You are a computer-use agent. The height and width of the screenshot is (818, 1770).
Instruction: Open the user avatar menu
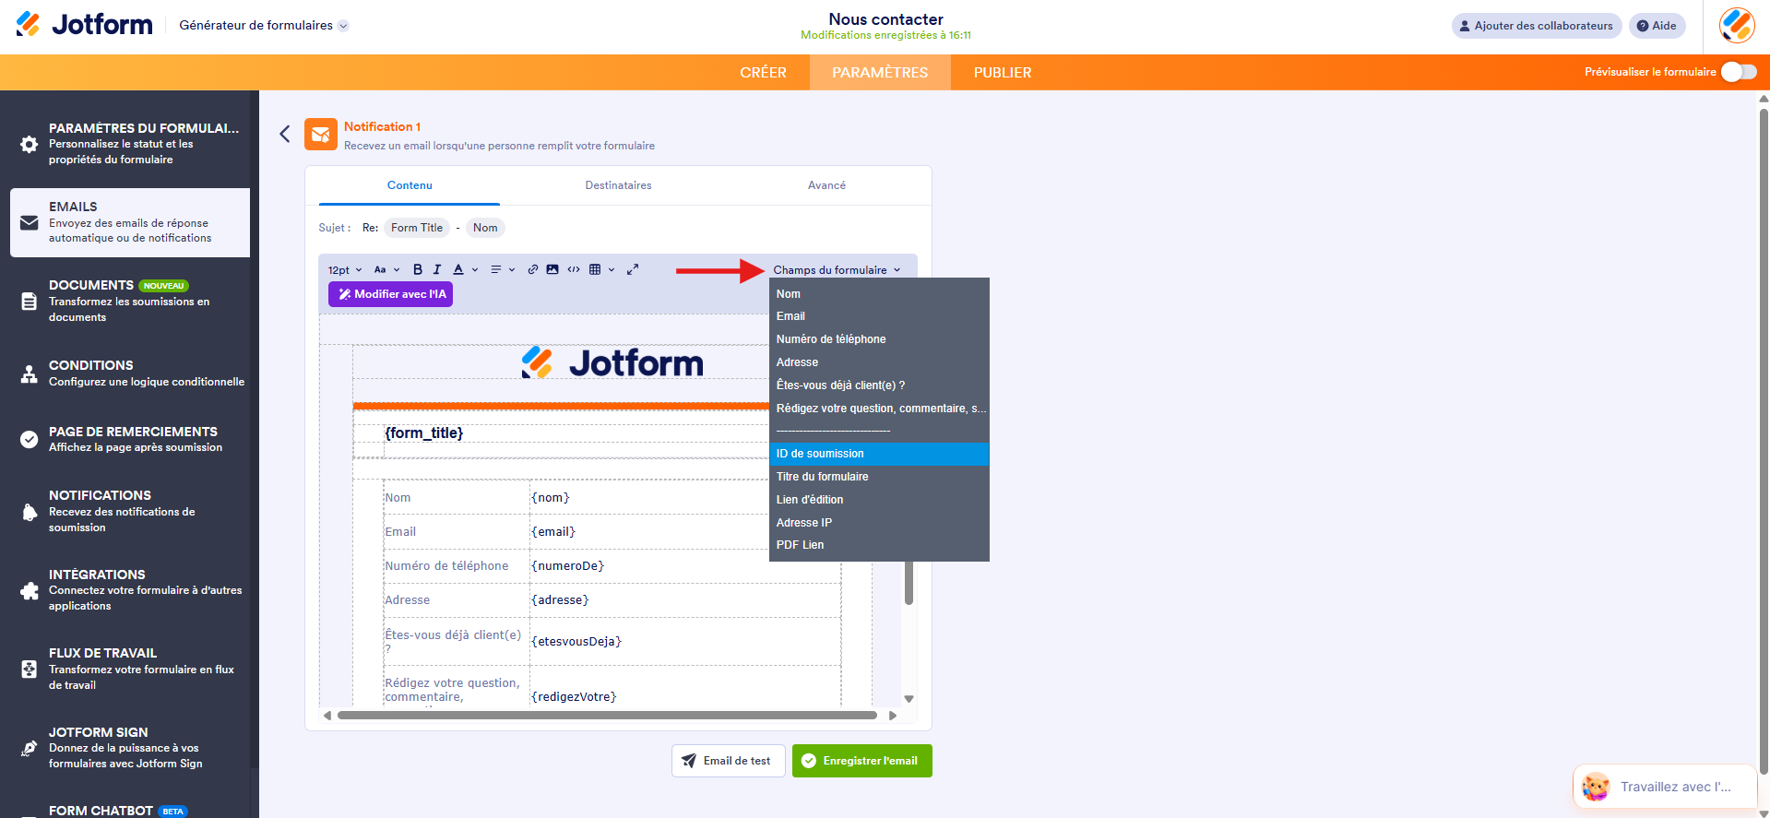(x=1737, y=26)
